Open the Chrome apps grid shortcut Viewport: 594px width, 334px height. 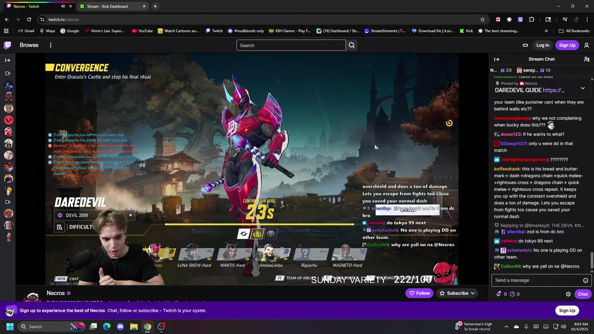click(6, 31)
